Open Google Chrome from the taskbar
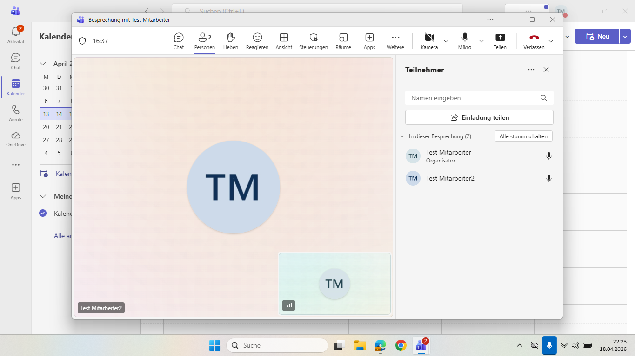 click(x=401, y=345)
